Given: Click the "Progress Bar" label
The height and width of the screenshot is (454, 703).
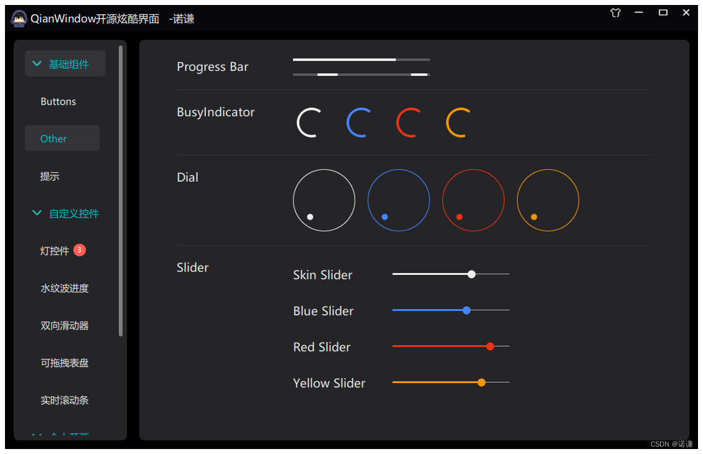Looking at the screenshot, I should click(213, 67).
